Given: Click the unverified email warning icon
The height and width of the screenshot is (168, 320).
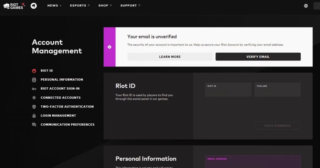Looking at the screenshot, I should (109, 47).
